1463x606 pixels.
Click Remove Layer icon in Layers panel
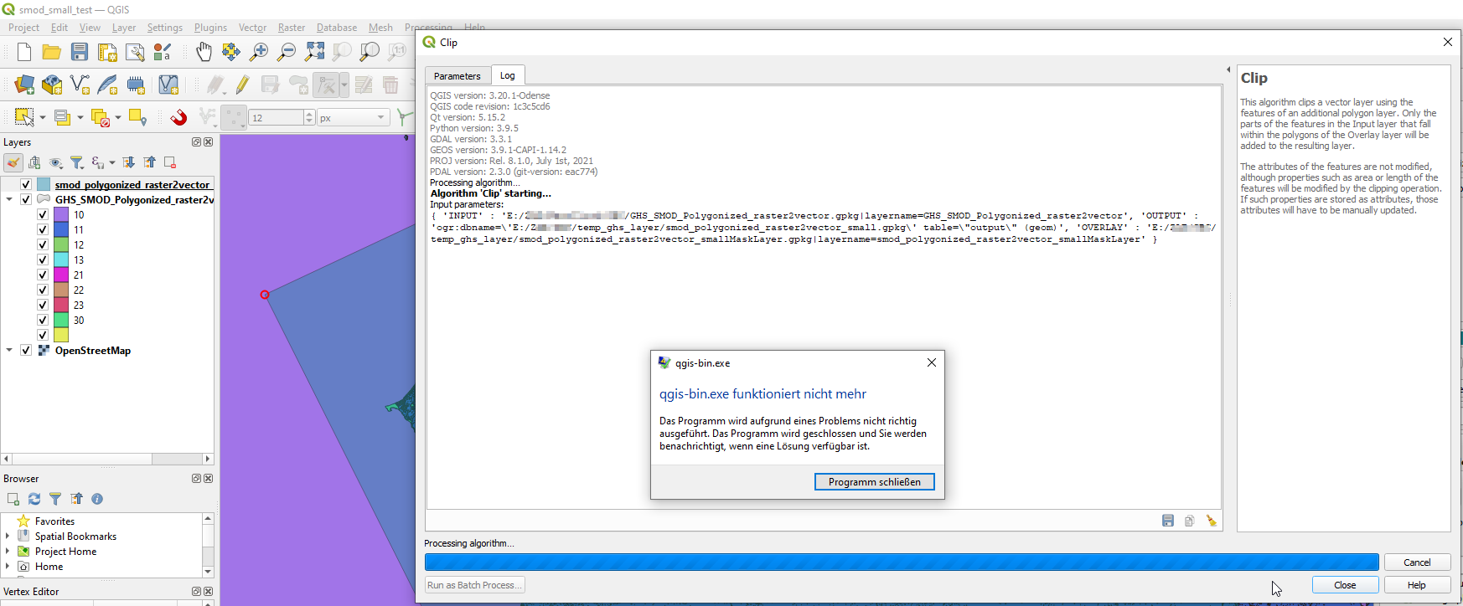click(170, 162)
